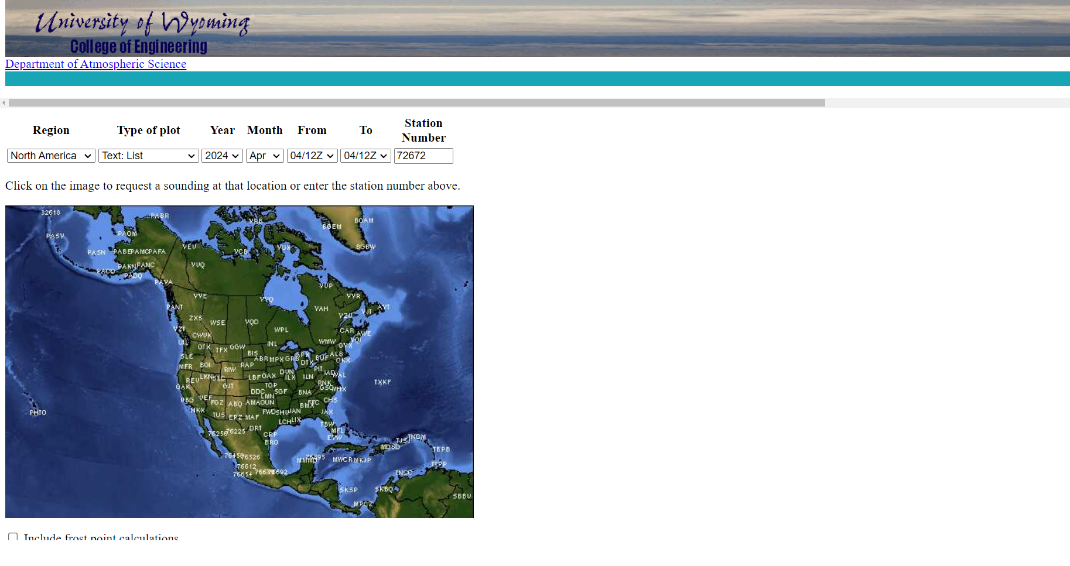Select station ZXS on the map
The image size is (1070, 566).
tap(196, 318)
